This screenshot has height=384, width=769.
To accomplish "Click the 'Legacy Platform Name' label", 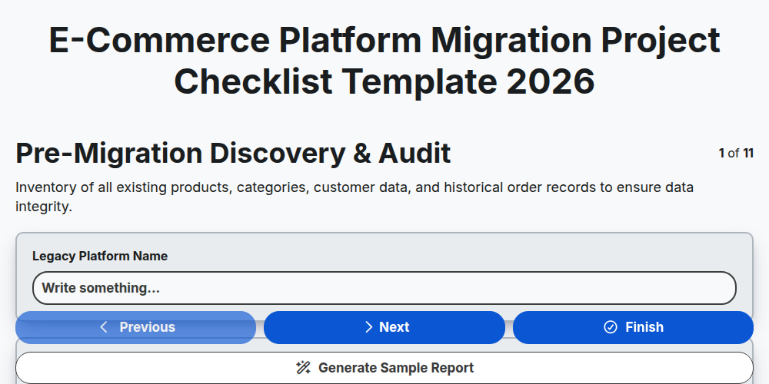I will tap(100, 257).
